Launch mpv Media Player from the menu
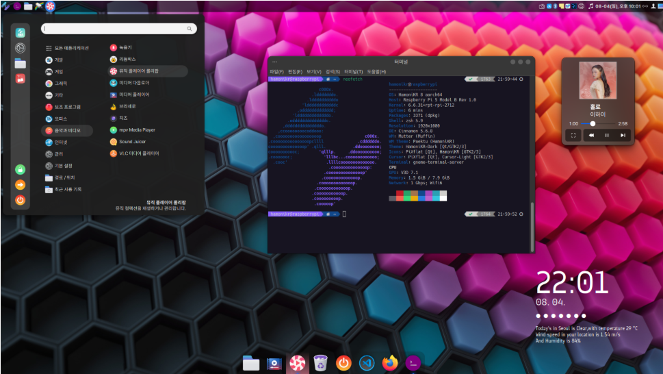 tap(133, 130)
